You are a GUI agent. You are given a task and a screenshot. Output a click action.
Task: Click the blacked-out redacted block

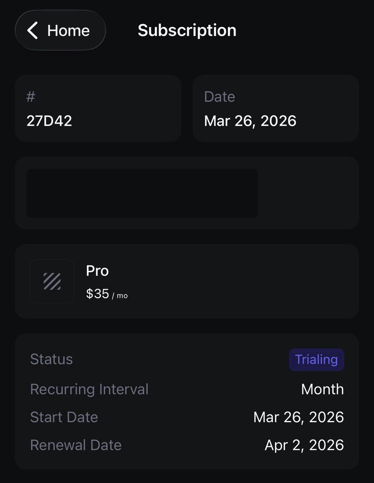[142, 193]
